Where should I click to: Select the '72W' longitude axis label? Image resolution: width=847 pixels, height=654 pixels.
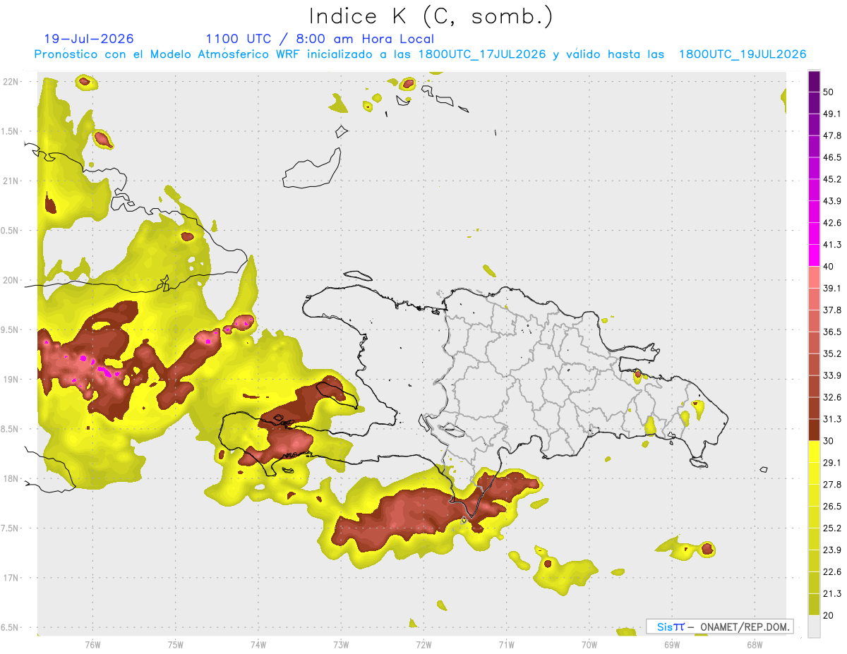click(423, 646)
